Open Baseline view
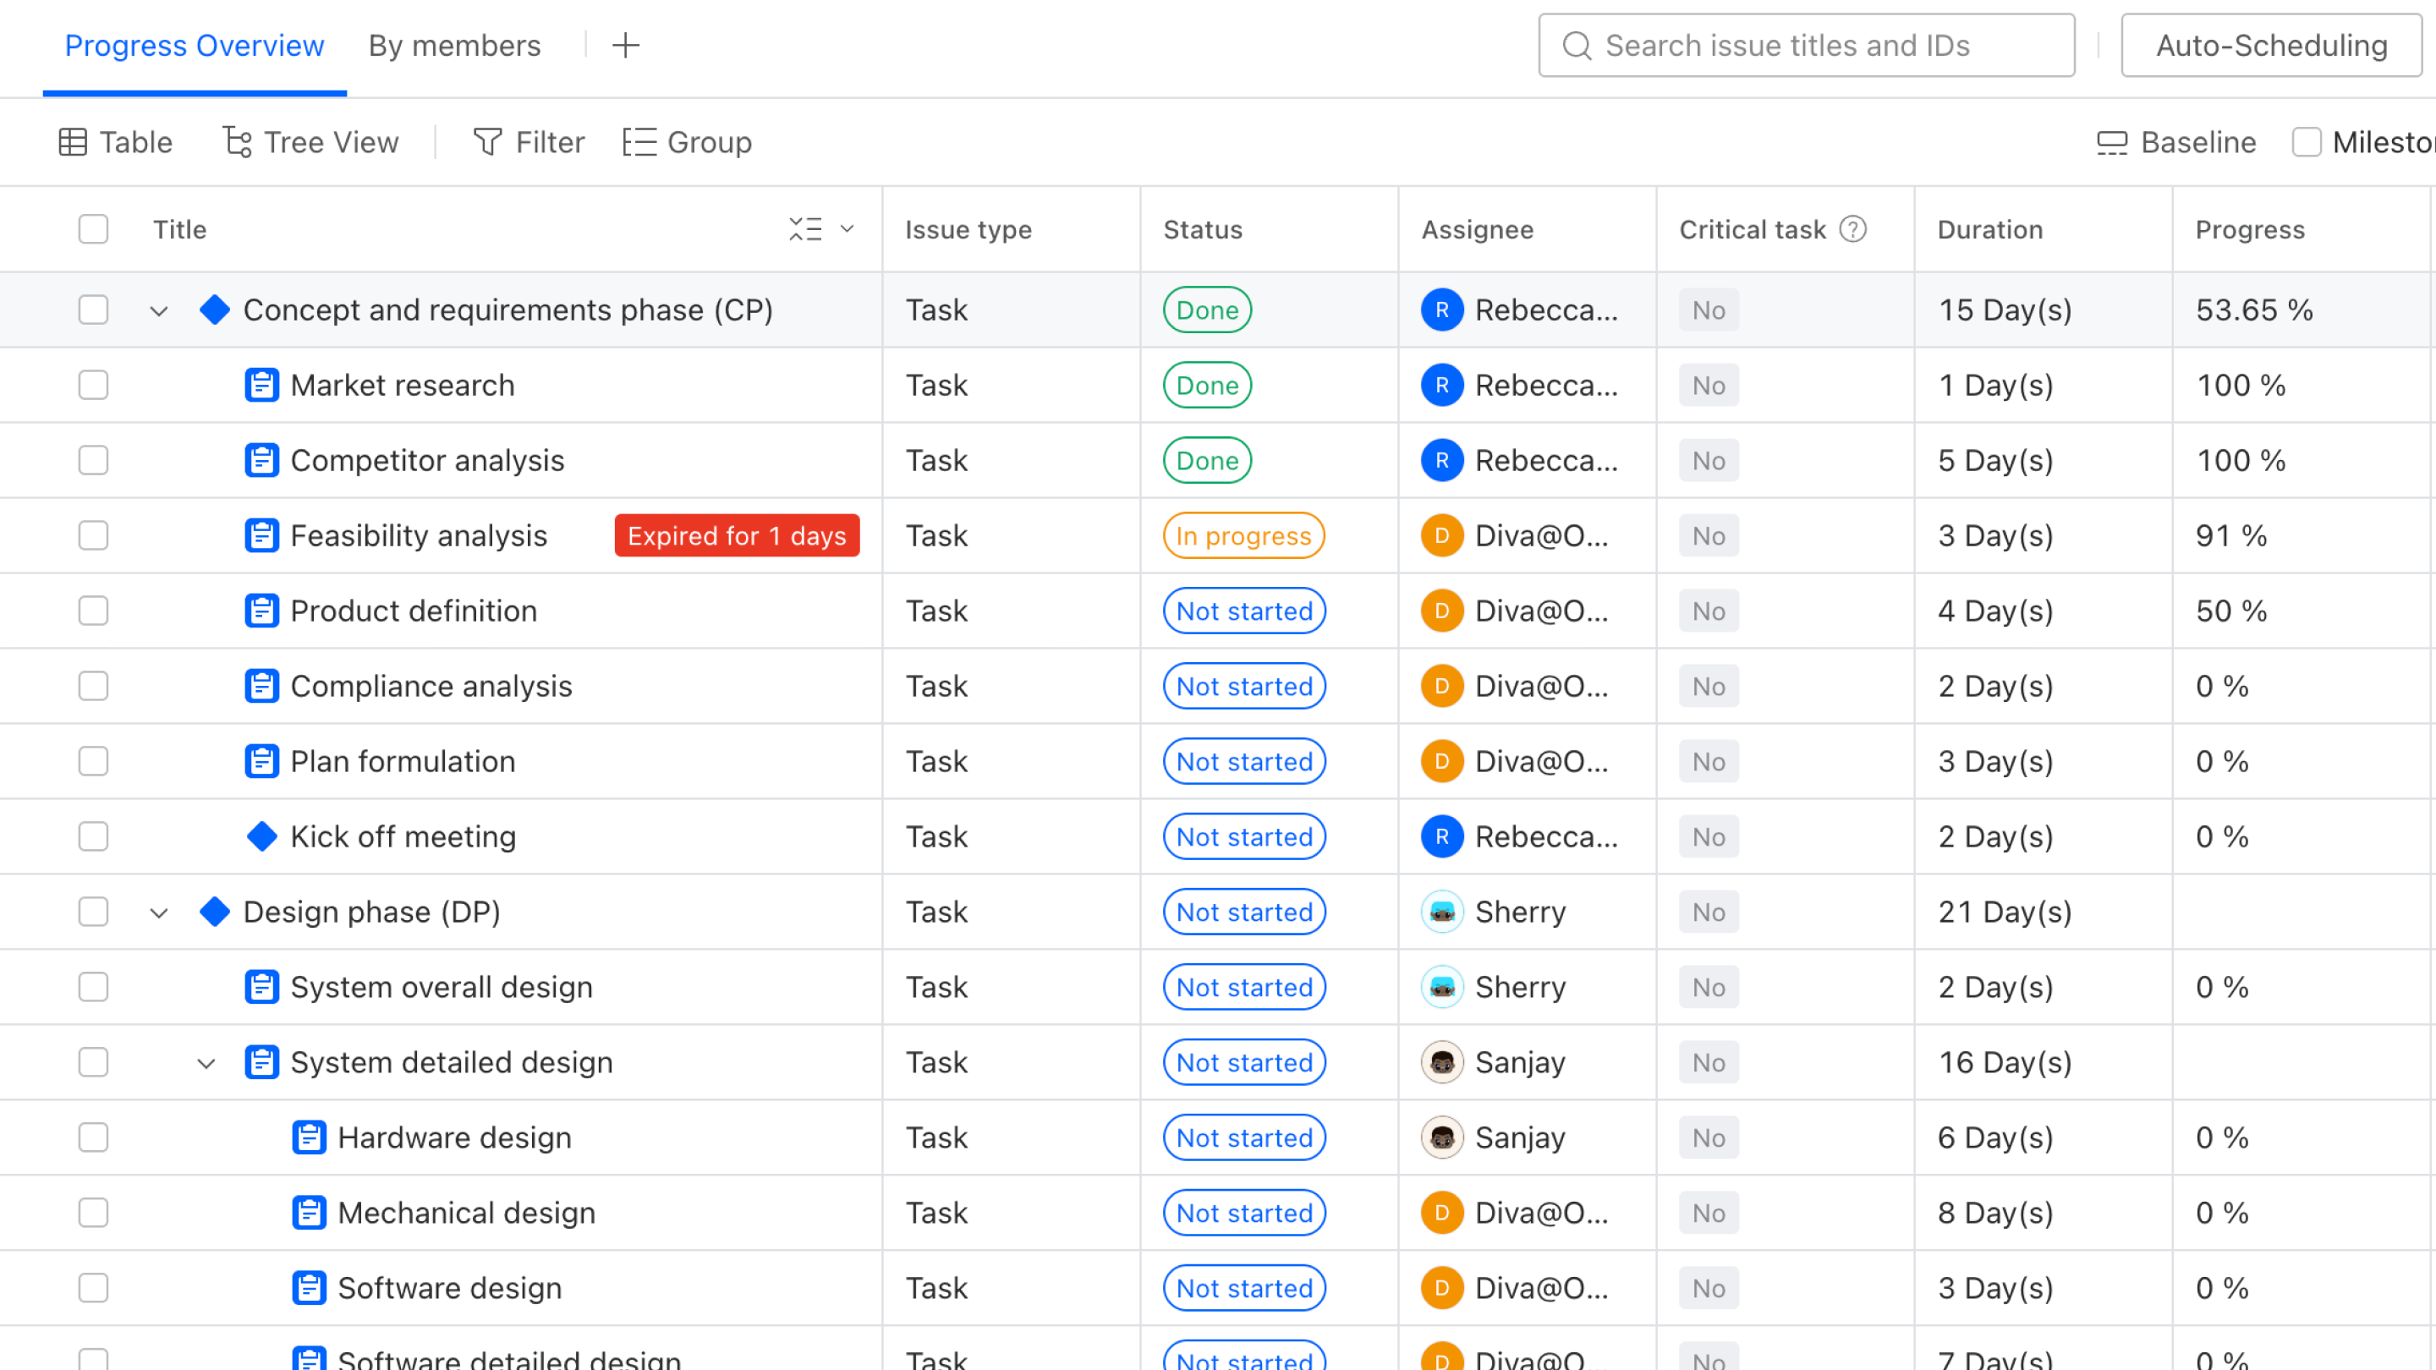Screen dimensions: 2436x1370 (2115, 142)
